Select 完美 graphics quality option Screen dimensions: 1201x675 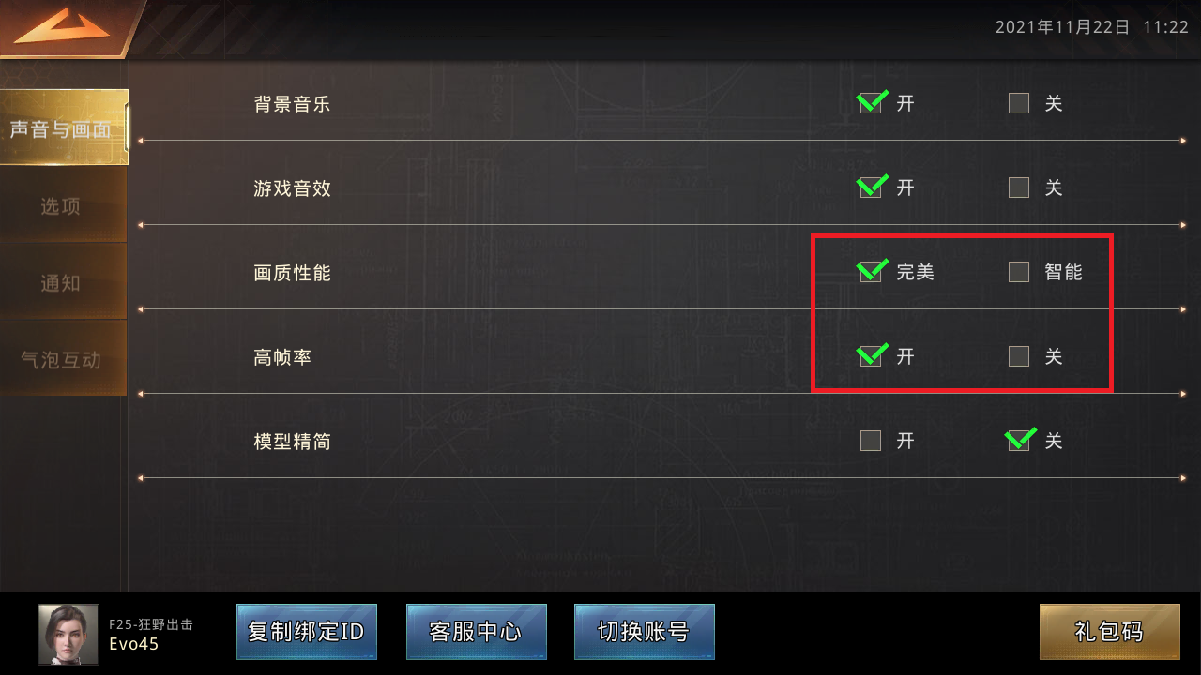click(x=871, y=272)
